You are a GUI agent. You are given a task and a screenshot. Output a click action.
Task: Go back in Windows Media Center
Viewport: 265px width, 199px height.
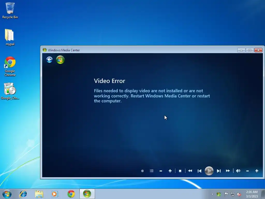[49, 60]
